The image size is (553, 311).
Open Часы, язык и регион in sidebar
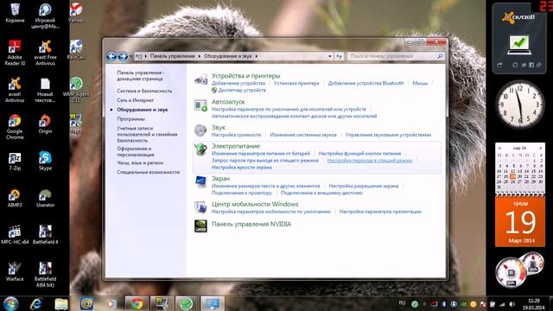pos(140,163)
